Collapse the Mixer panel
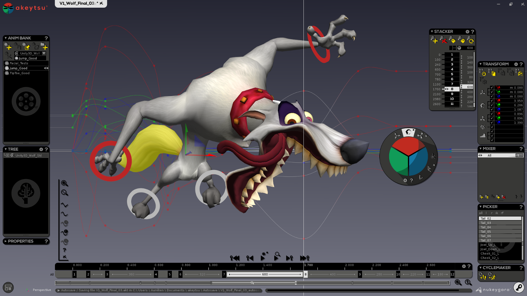The image size is (527, 296). pos(481,149)
